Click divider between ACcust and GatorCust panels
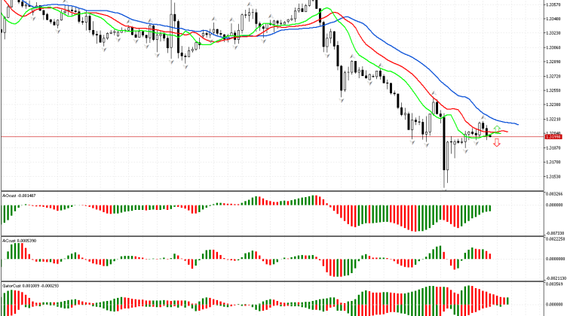This screenshot has width=567, height=316. point(271,282)
